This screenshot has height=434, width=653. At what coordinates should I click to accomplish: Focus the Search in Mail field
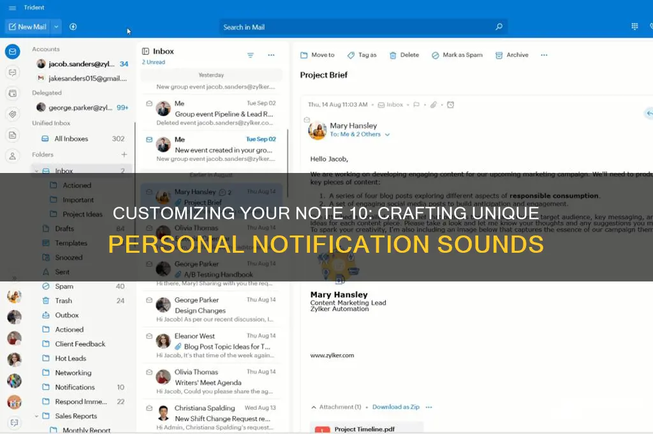(x=363, y=27)
